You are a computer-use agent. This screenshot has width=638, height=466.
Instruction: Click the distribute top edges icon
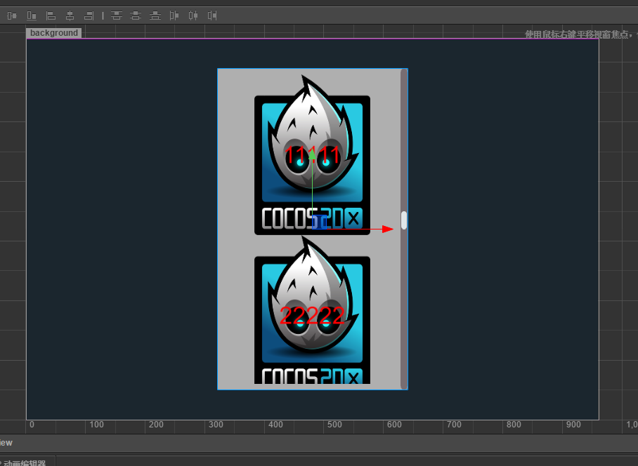pos(117,16)
